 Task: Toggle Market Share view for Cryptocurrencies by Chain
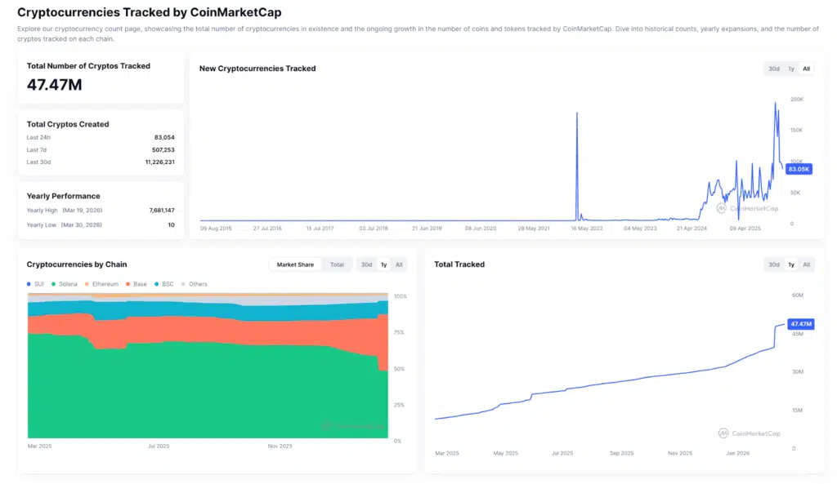[x=296, y=264]
